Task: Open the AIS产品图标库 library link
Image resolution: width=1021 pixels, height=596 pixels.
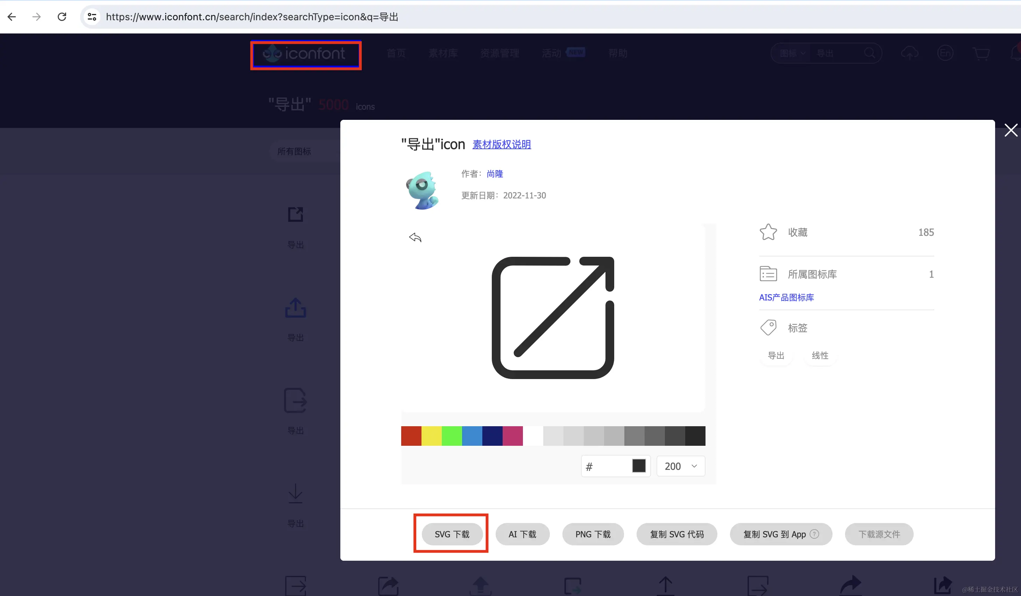Action: [786, 297]
